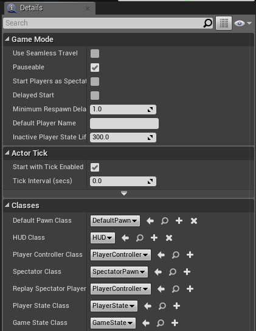Browse to HUD Class asset
Viewport: 256px width, 331px height.
pos(140,238)
